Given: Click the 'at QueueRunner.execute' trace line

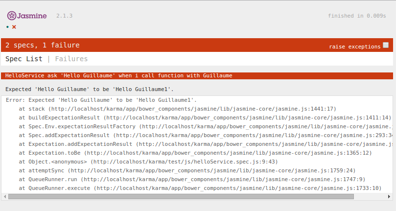Looking at the screenshot, I should tap(200, 188).
